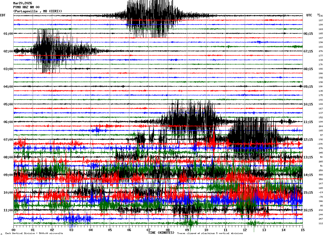Click the '03:00' CDT time label
Viewport: 324px width, 237px height.
[8, 69]
